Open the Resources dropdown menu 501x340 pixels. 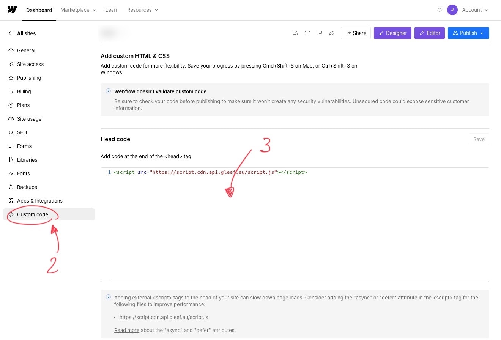(x=142, y=10)
